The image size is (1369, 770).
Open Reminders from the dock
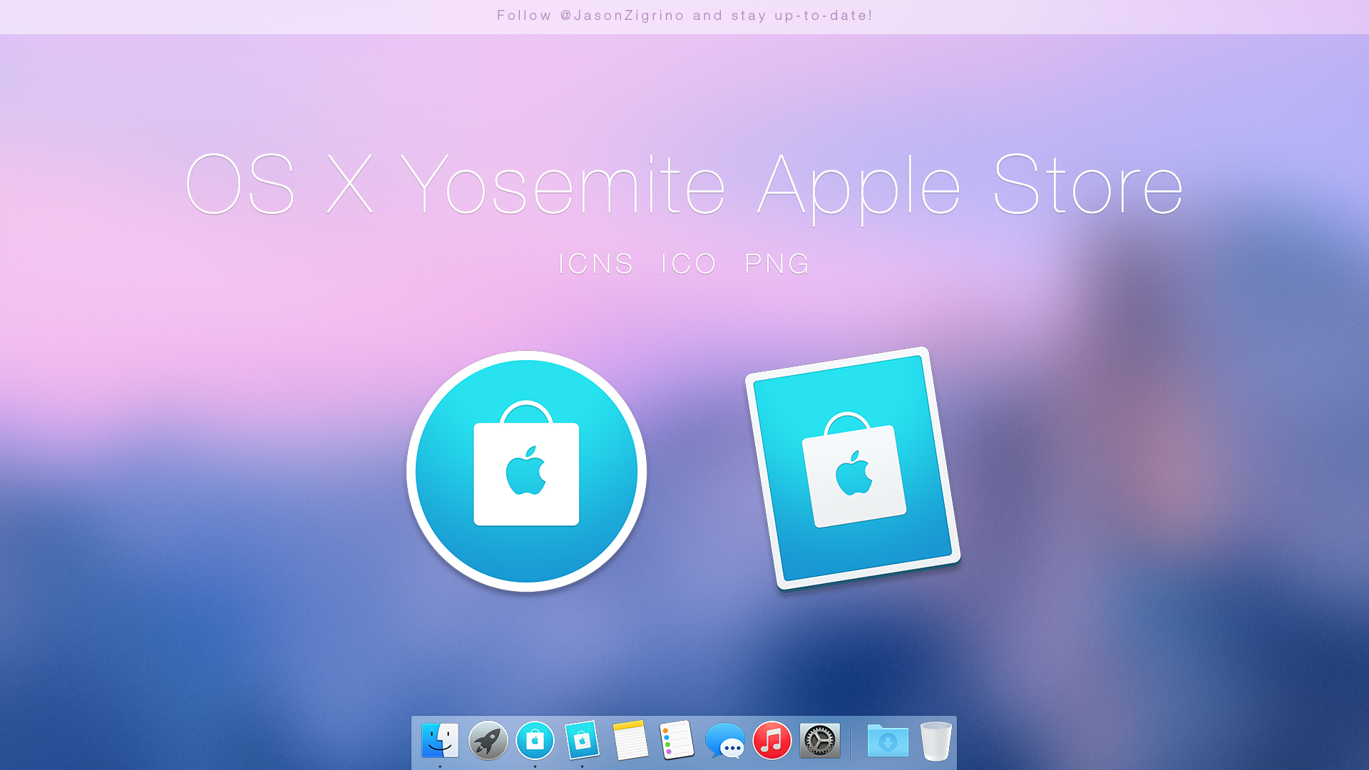pyautogui.click(x=677, y=741)
